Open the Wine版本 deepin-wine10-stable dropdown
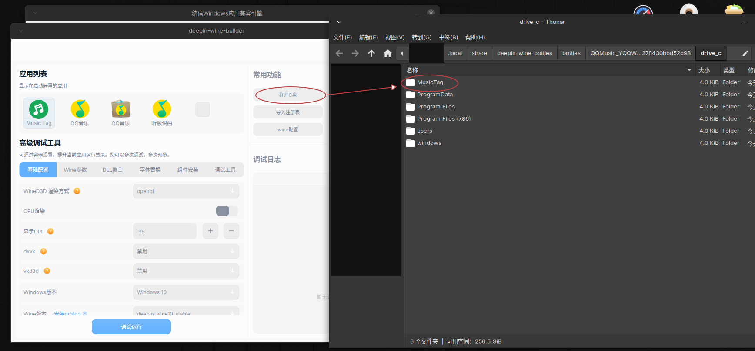This screenshot has height=351, width=755. click(x=186, y=311)
